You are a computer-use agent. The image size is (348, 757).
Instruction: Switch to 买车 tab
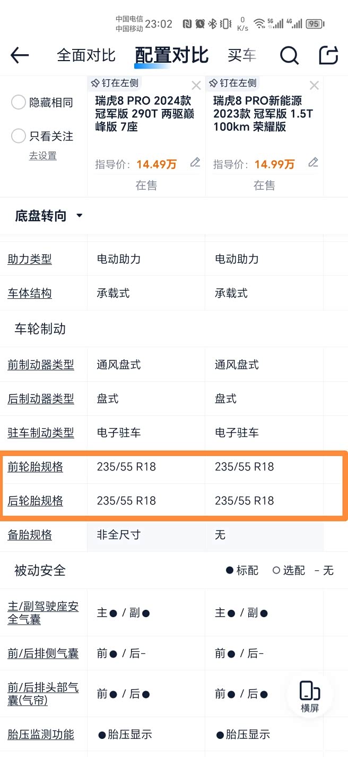coord(241,55)
